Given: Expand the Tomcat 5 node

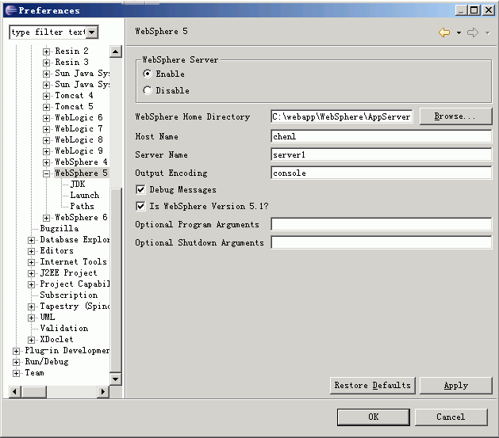Looking at the screenshot, I should 47,107.
